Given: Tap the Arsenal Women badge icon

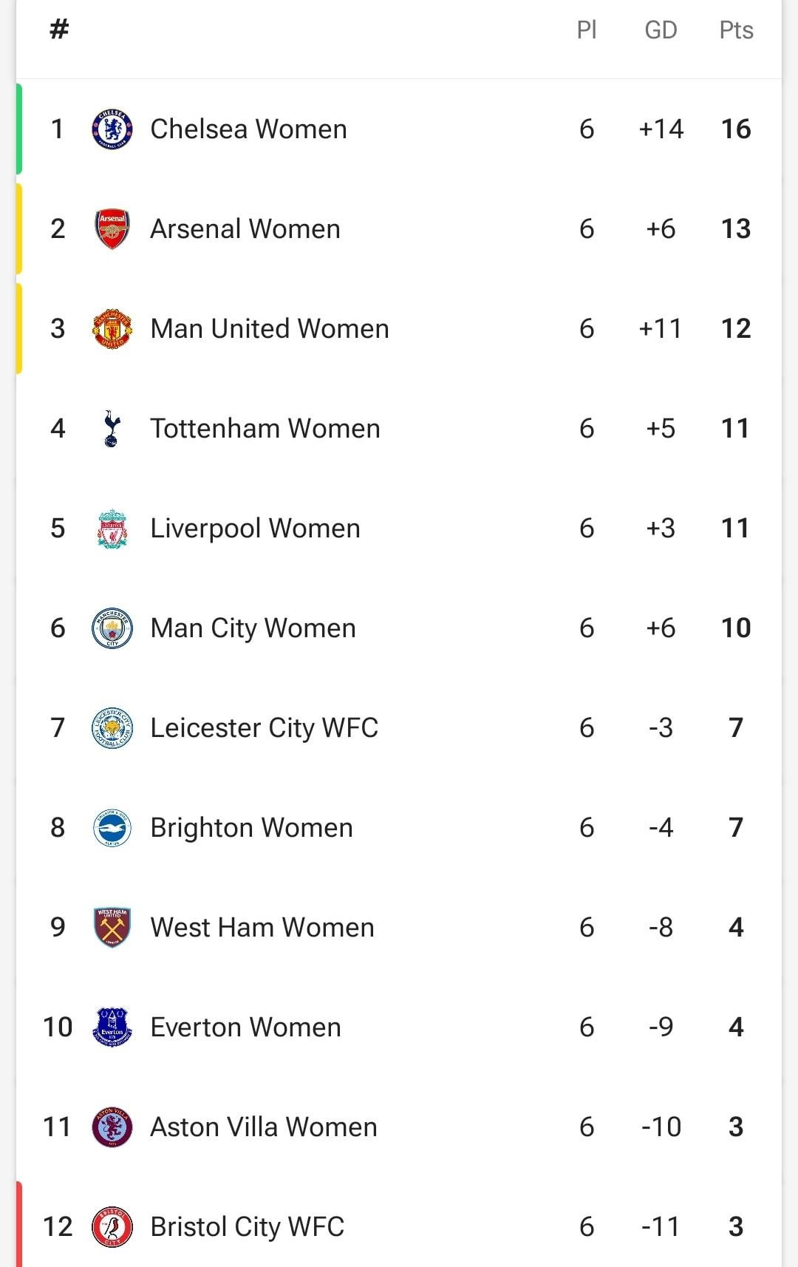Looking at the screenshot, I should point(112,229).
